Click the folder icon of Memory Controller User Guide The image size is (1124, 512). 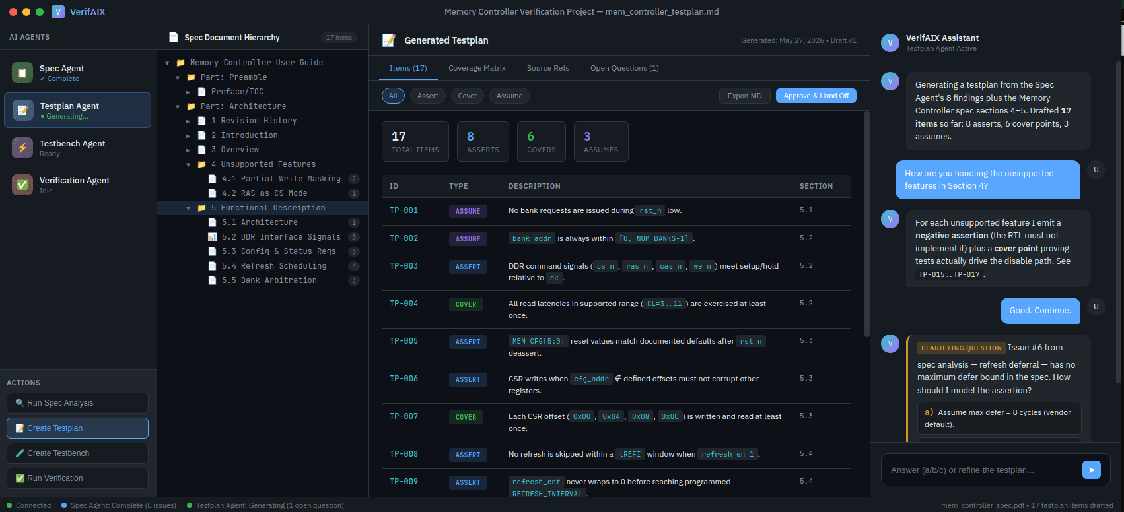click(x=180, y=63)
